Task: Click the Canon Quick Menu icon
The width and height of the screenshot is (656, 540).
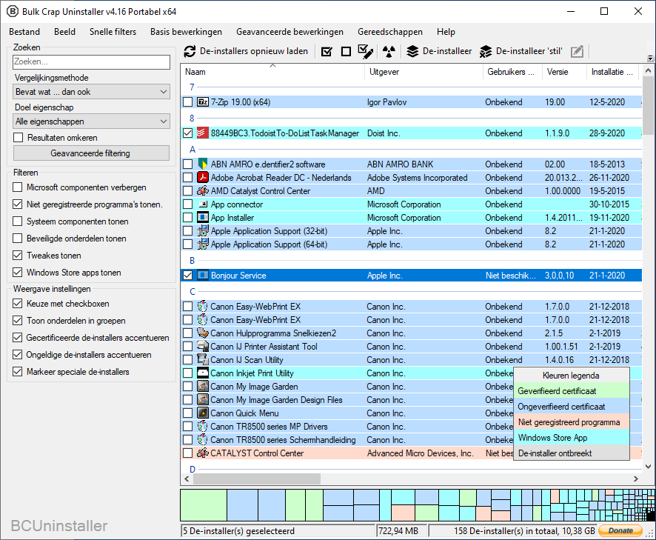Action: [202, 413]
